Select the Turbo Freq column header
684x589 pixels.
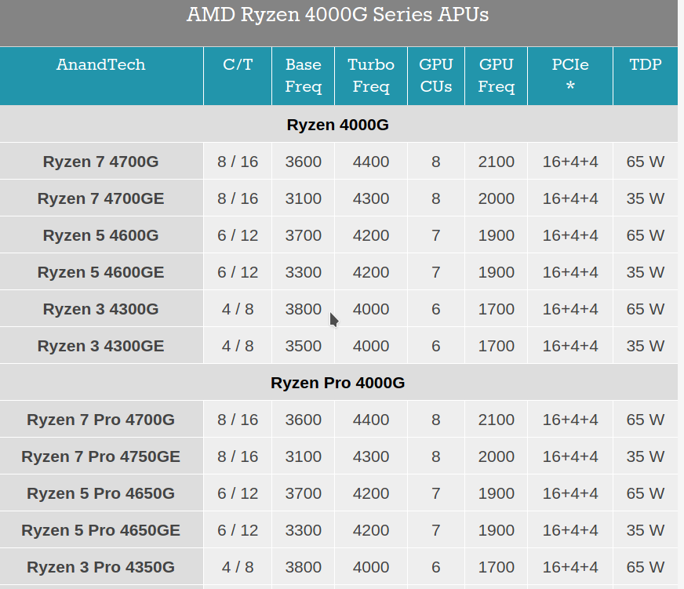pyautogui.click(x=371, y=75)
